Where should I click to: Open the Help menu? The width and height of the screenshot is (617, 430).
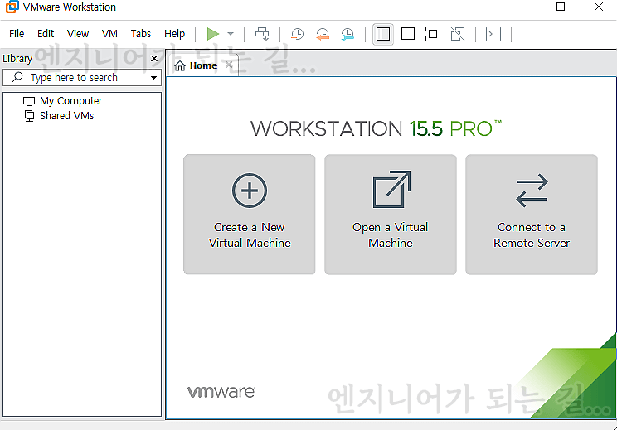pos(174,34)
